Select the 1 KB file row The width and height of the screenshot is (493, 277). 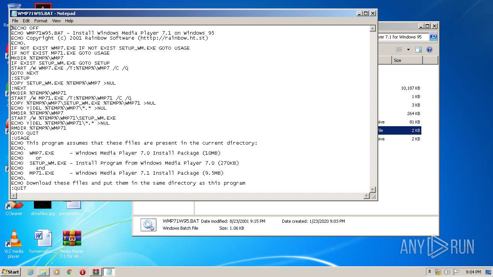click(399, 97)
